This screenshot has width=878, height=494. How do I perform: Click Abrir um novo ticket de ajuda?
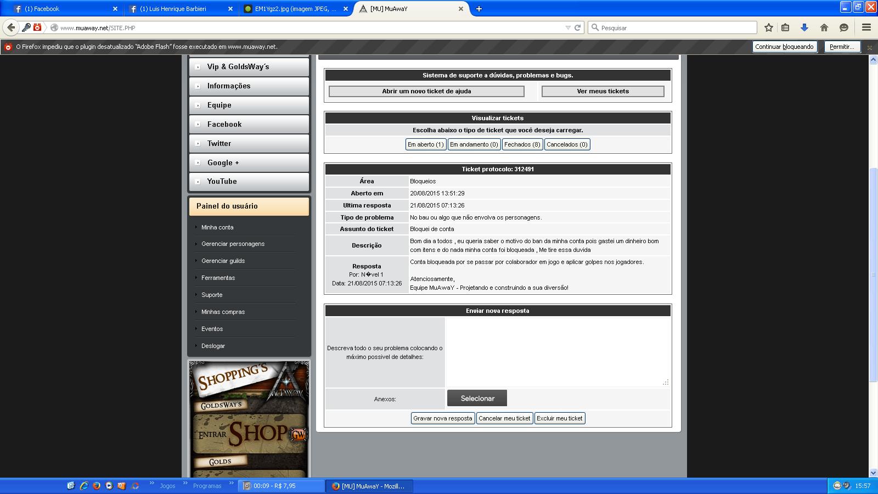pos(426,91)
